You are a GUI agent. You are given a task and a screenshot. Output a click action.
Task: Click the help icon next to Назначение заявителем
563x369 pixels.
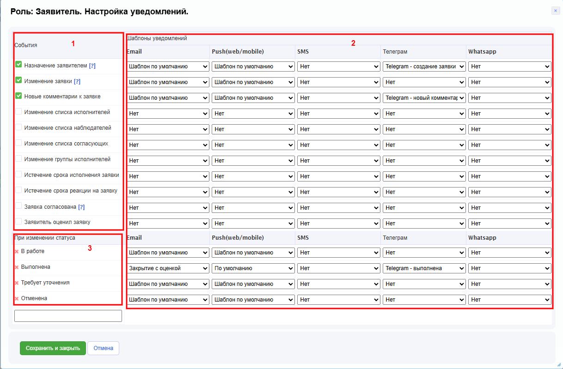pyautogui.click(x=92, y=66)
